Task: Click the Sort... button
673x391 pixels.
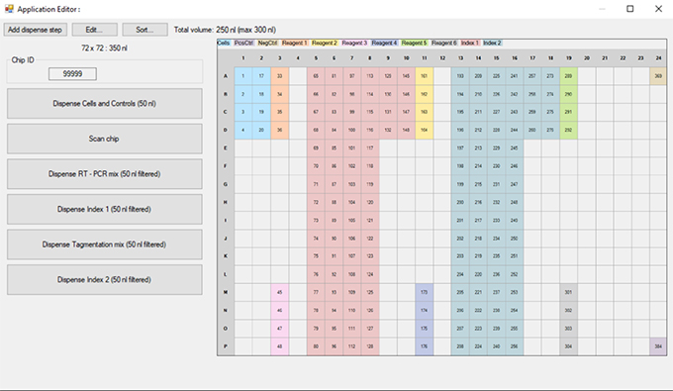Action: coord(144,30)
